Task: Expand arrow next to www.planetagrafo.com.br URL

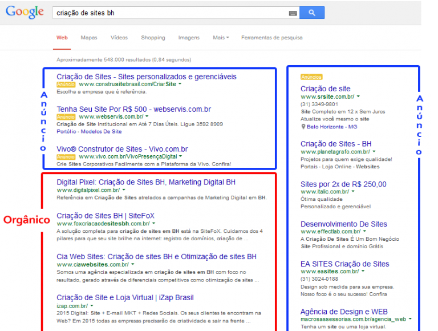Action: pyautogui.click(x=374, y=152)
